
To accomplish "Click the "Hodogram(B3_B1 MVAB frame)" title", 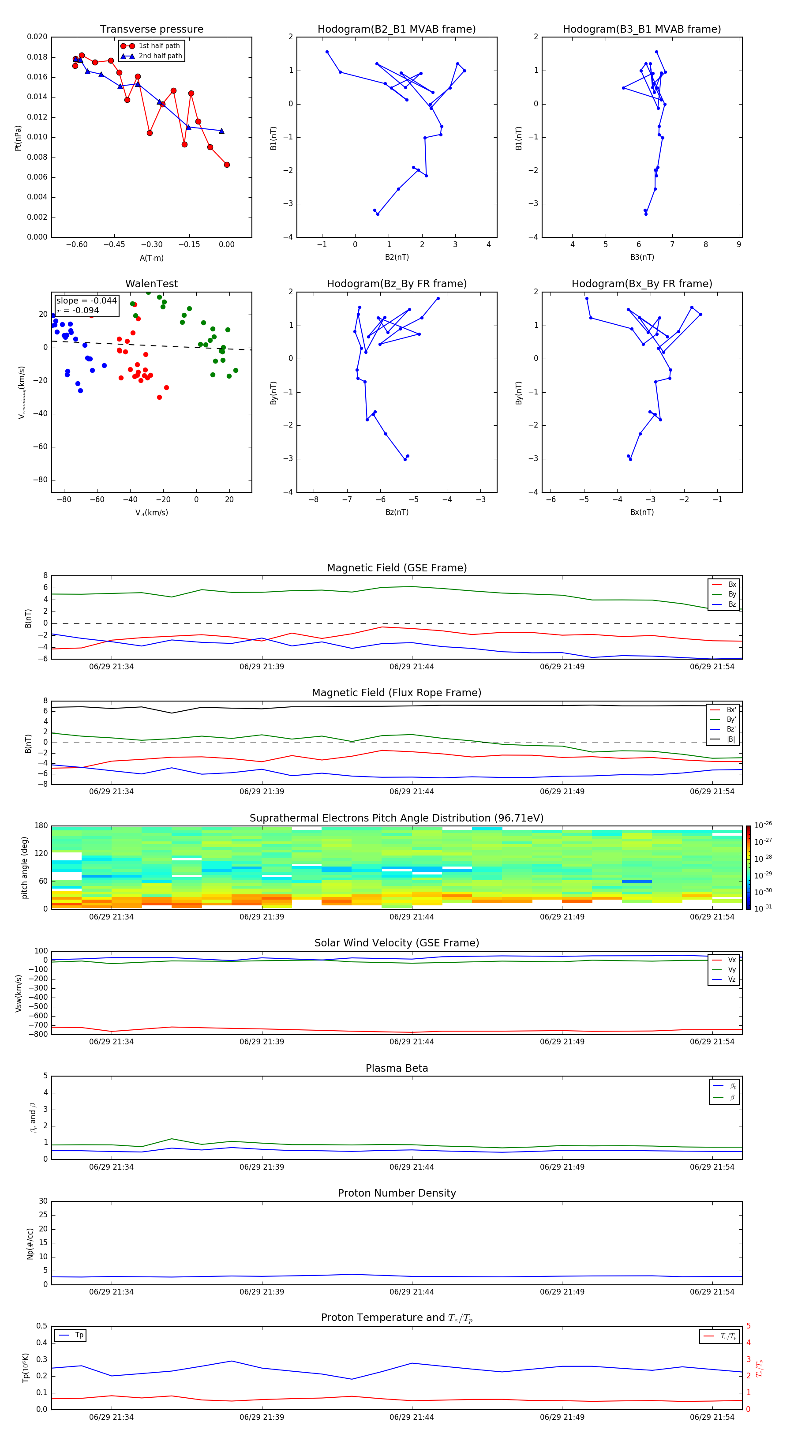I will [x=642, y=30].
